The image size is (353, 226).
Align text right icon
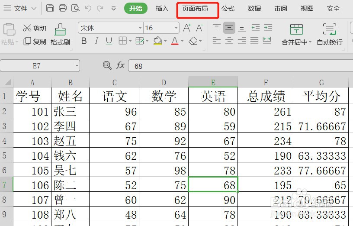coord(242,41)
